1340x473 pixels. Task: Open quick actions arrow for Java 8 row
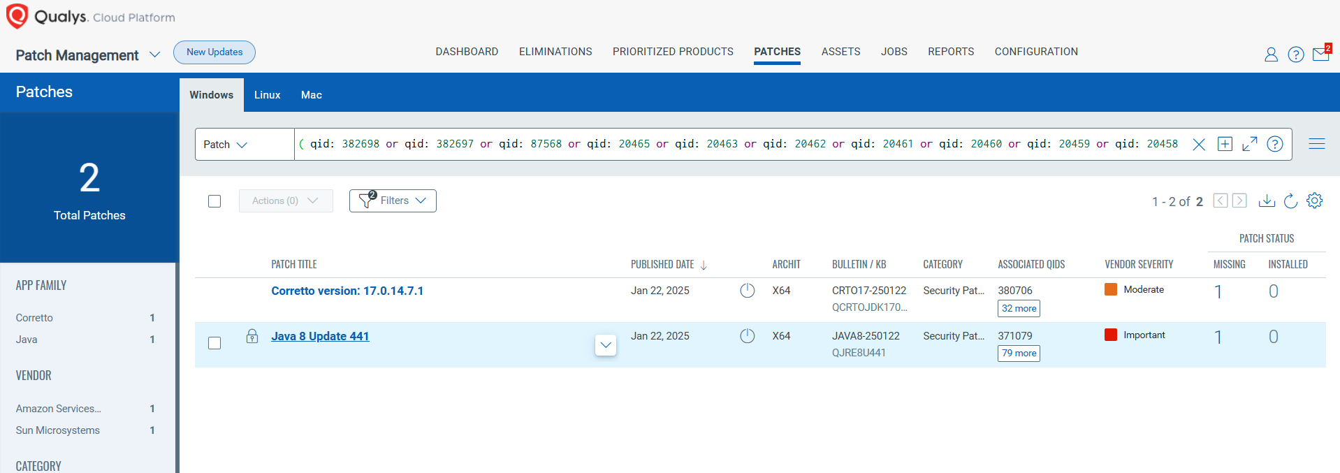pos(606,344)
